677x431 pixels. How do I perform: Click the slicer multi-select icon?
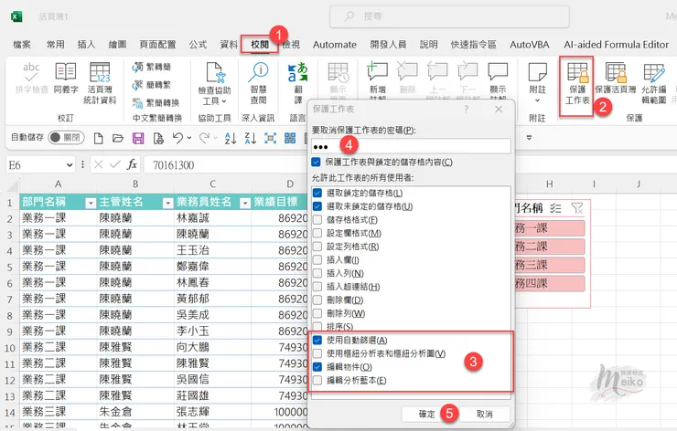click(x=555, y=208)
